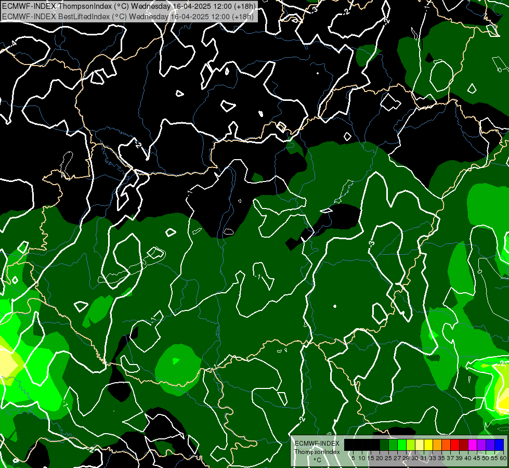Click the orange-red 35–37 legend swatch
This screenshot has width=509, height=468.
click(x=446, y=445)
